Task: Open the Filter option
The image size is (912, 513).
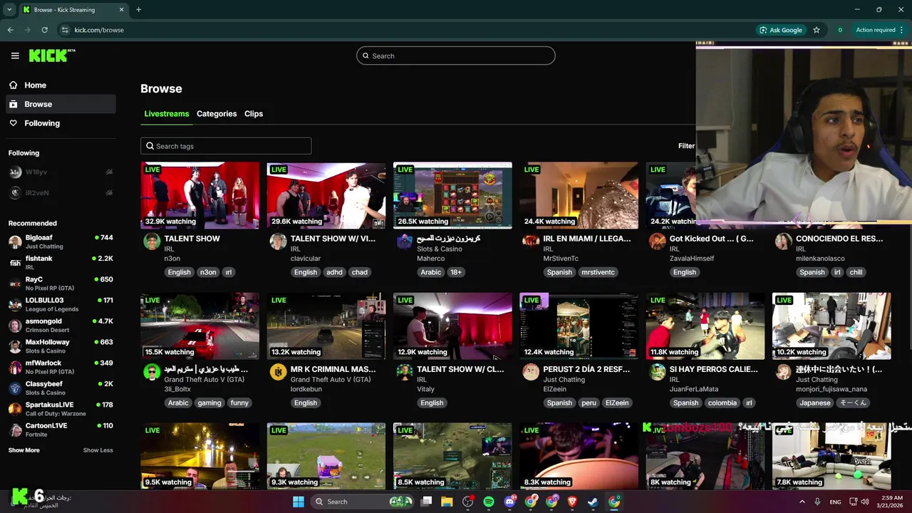Action: point(686,146)
